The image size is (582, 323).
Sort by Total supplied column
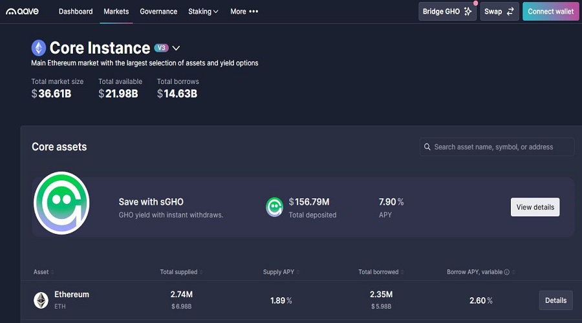tap(181, 272)
